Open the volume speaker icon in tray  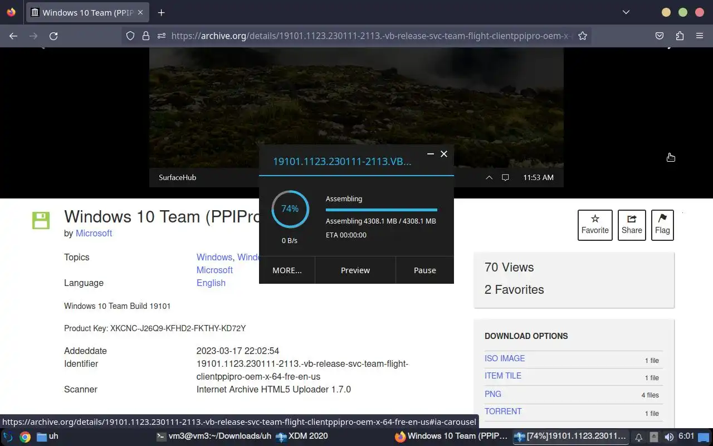point(669,437)
